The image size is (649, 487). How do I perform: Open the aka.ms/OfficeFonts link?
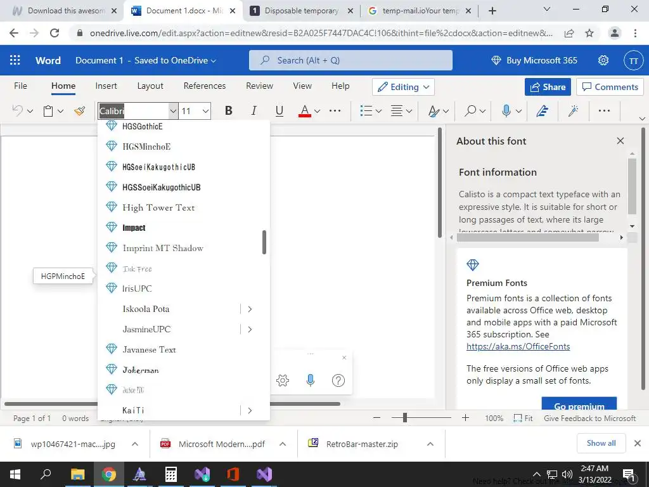click(518, 347)
